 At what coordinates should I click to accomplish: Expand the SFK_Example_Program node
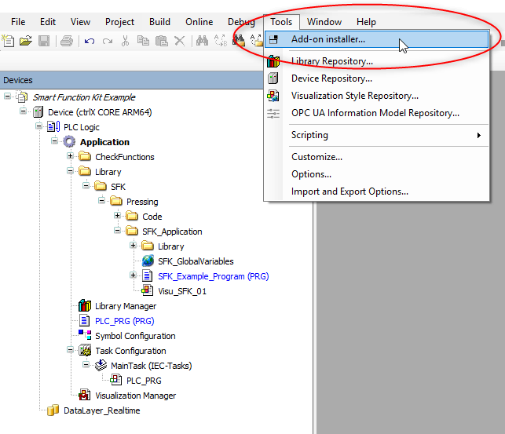click(133, 275)
